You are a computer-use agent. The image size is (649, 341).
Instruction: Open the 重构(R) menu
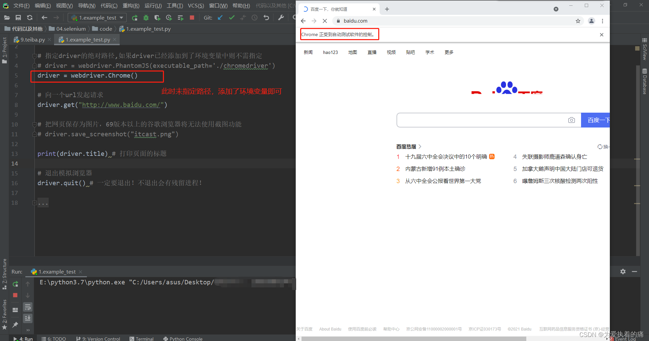tap(131, 5)
